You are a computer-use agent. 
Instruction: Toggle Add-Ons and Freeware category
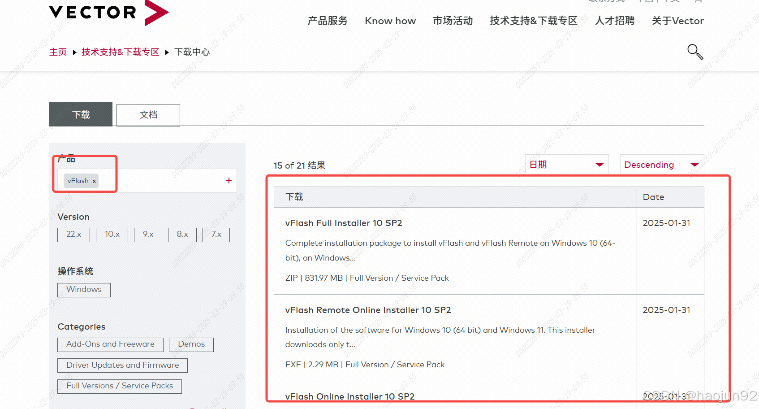[110, 344]
